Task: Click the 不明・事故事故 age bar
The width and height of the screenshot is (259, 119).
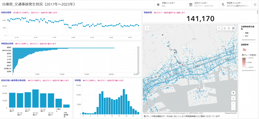Action: click(x=66, y=106)
